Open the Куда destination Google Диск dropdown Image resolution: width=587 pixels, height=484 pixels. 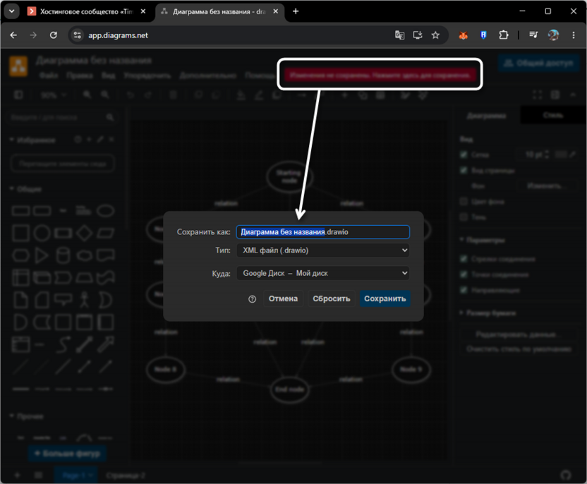click(x=323, y=273)
